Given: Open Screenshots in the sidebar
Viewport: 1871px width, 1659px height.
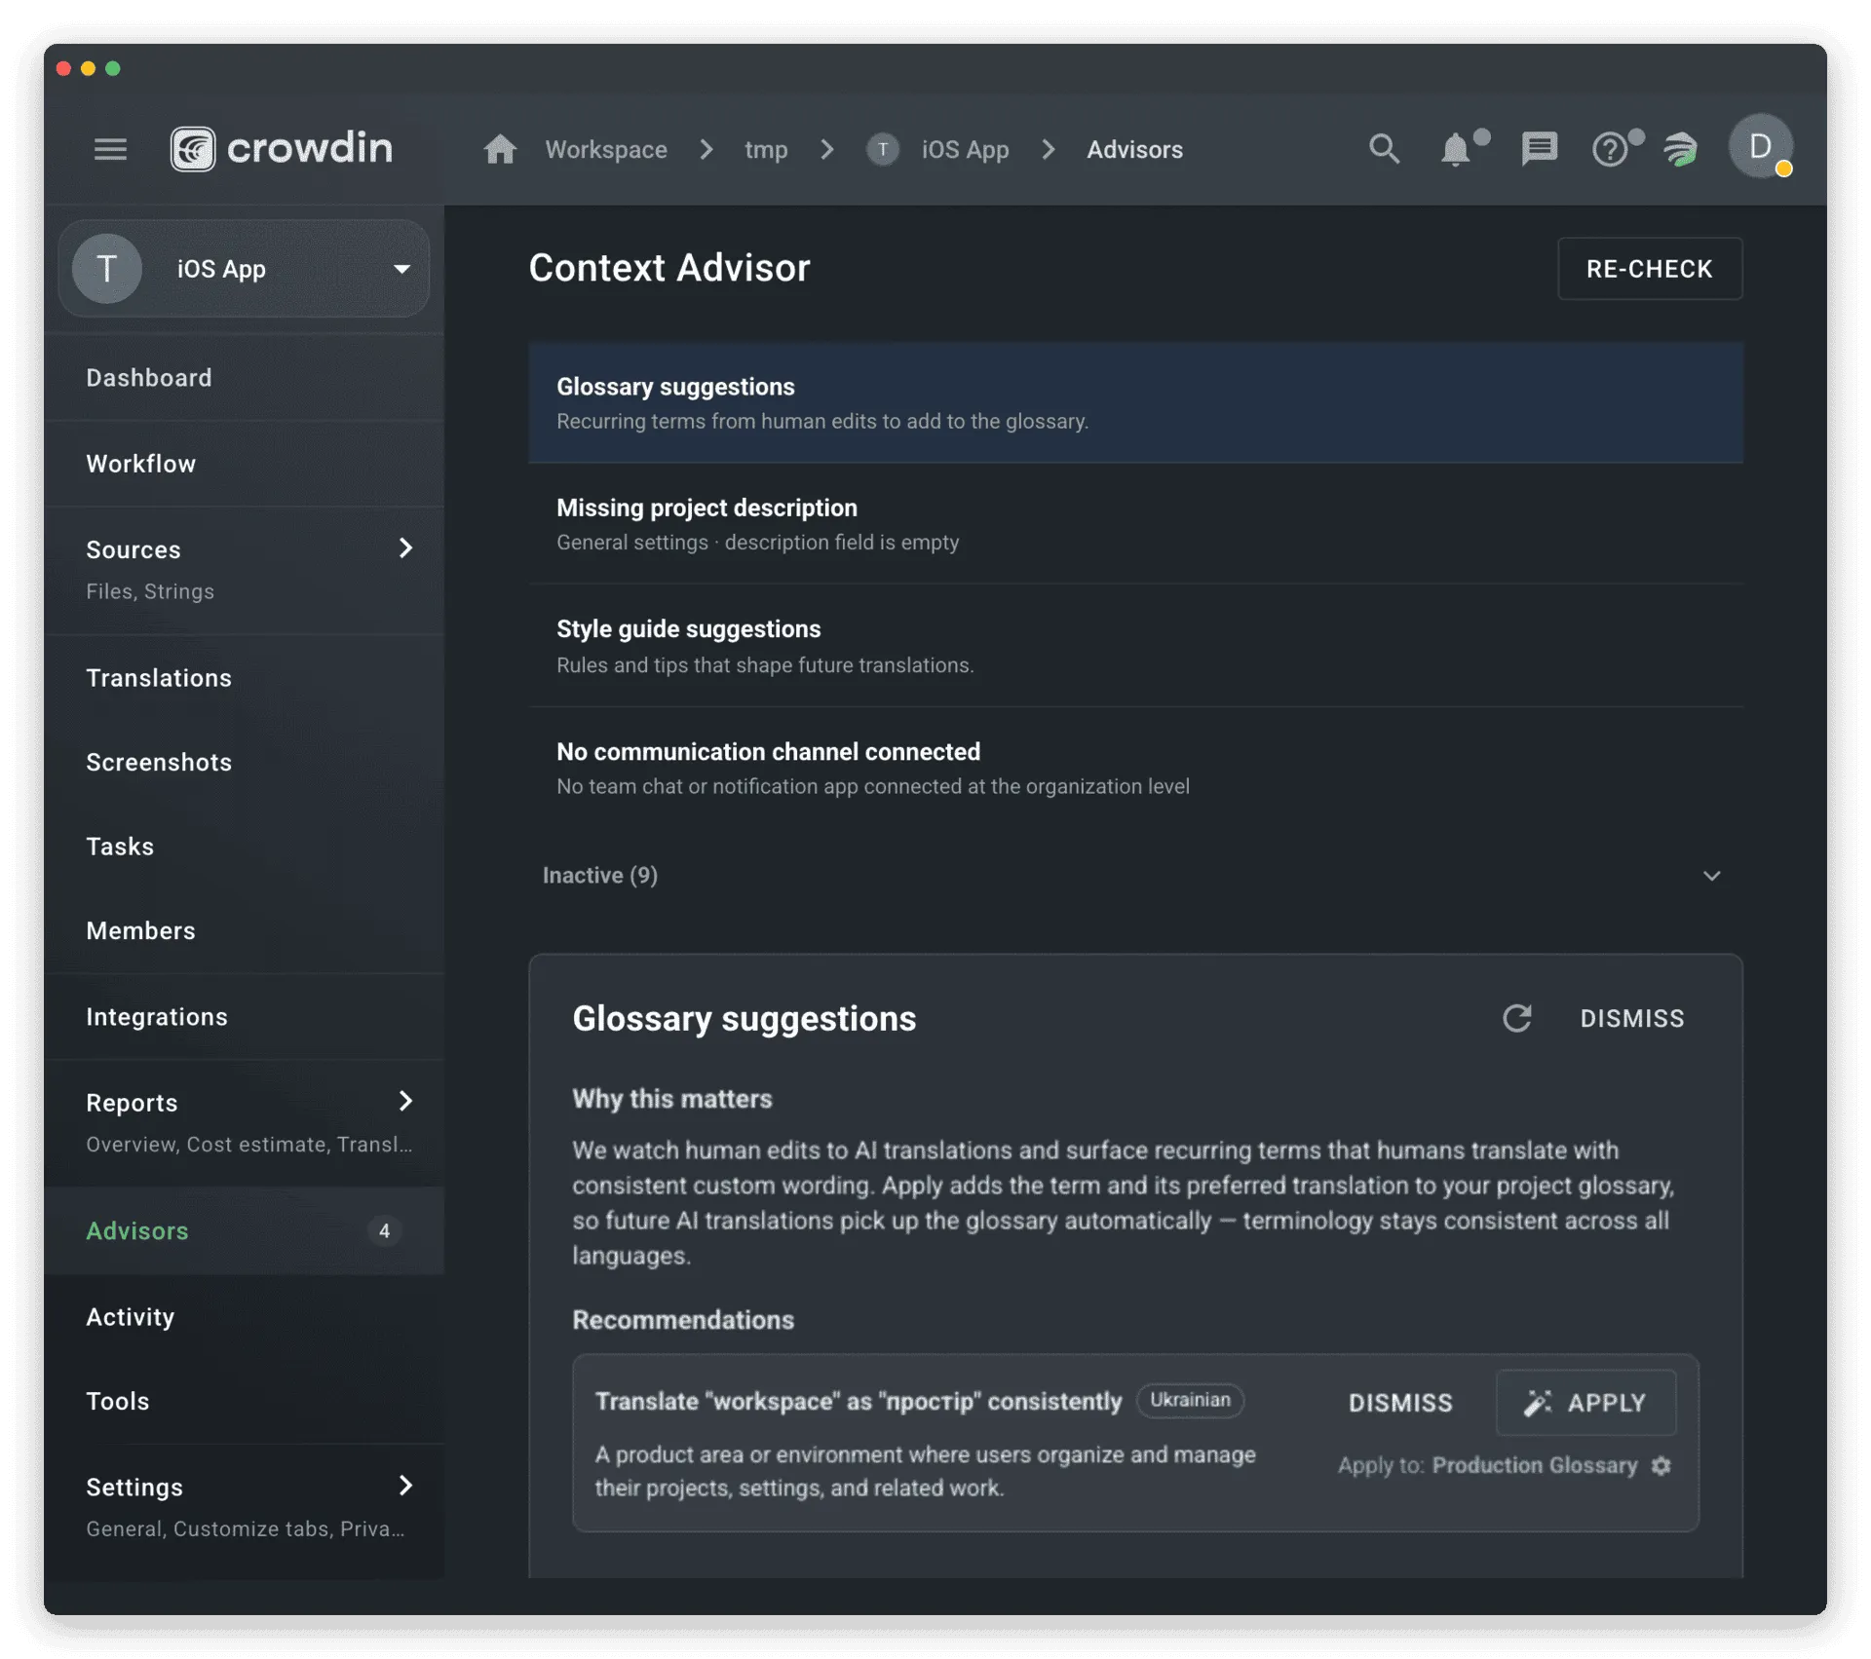Looking at the screenshot, I should [x=244, y=762].
